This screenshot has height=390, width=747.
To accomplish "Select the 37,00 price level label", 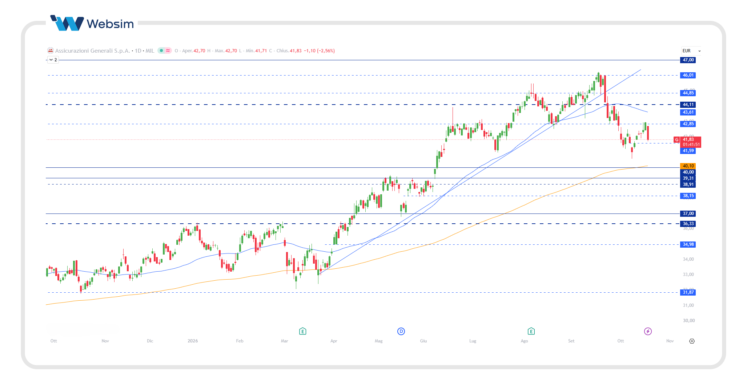I will [688, 214].
